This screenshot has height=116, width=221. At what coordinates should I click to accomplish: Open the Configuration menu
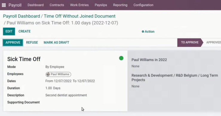(143, 5)
